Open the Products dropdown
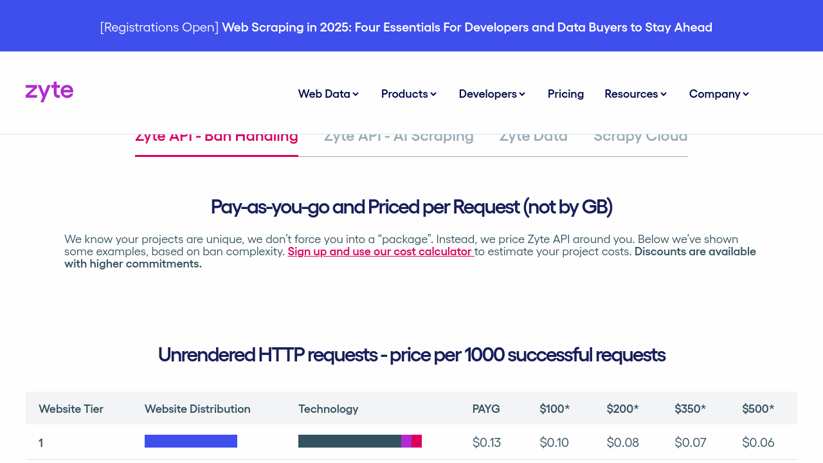Viewport: 823px width, 463px height. point(409,94)
